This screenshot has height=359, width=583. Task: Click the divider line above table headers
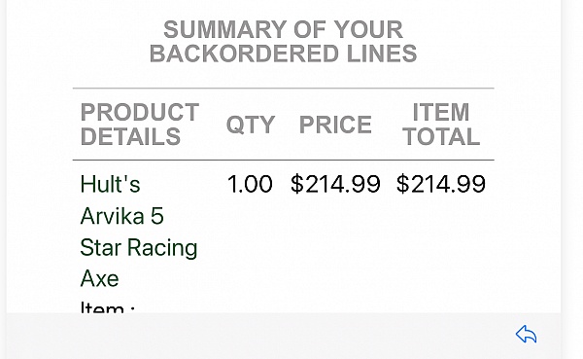click(284, 89)
